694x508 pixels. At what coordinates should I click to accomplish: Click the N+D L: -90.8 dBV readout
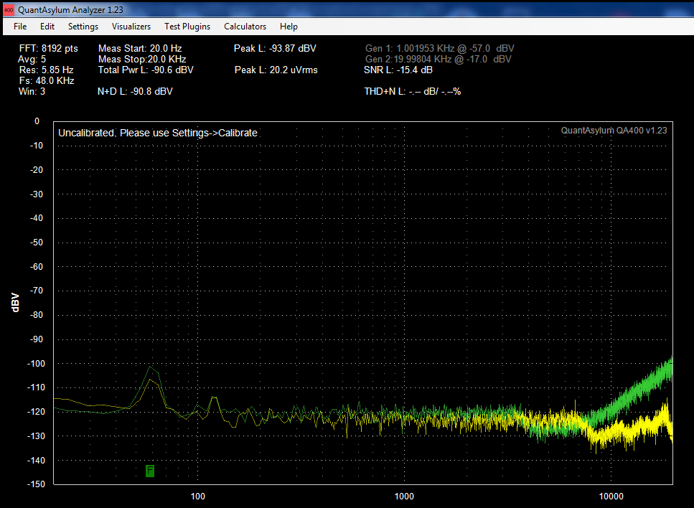(135, 92)
